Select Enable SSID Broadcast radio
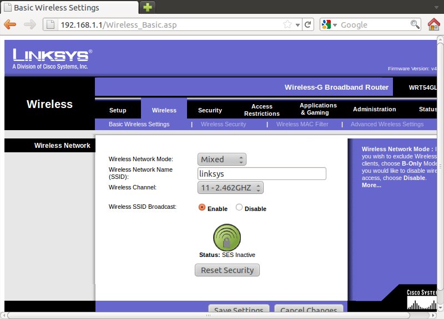444x319 pixels. (201, 207)
